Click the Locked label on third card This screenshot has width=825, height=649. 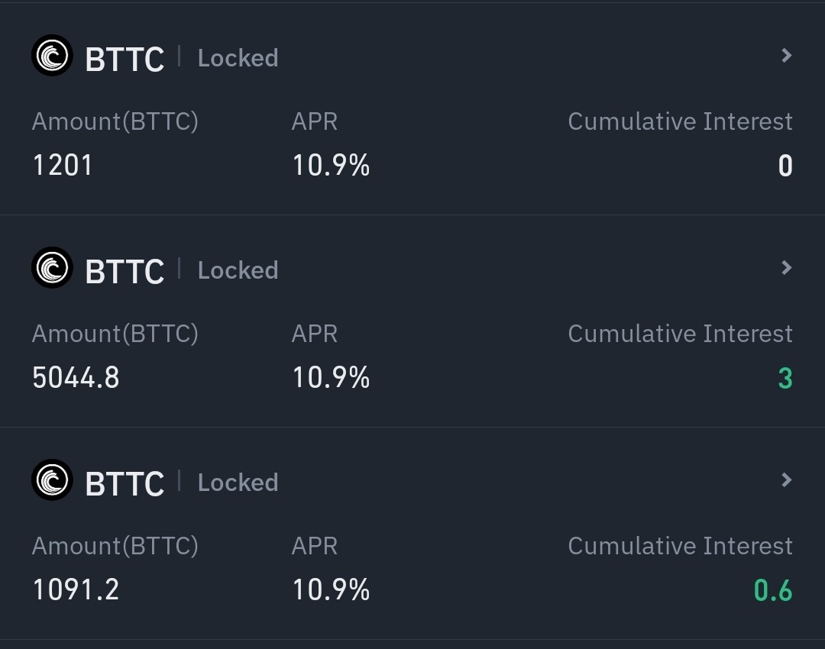coord(238,483)
